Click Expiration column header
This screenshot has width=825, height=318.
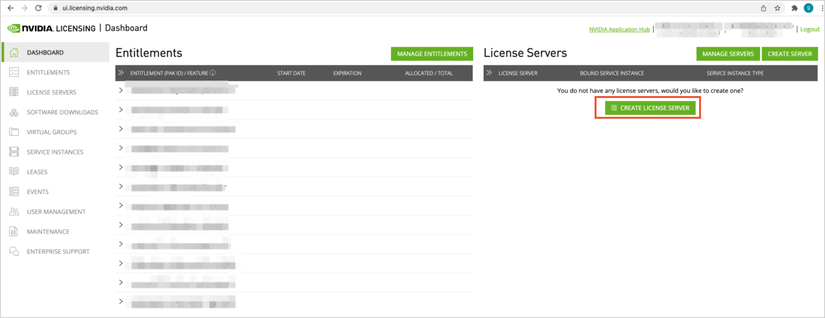(347, 73)
